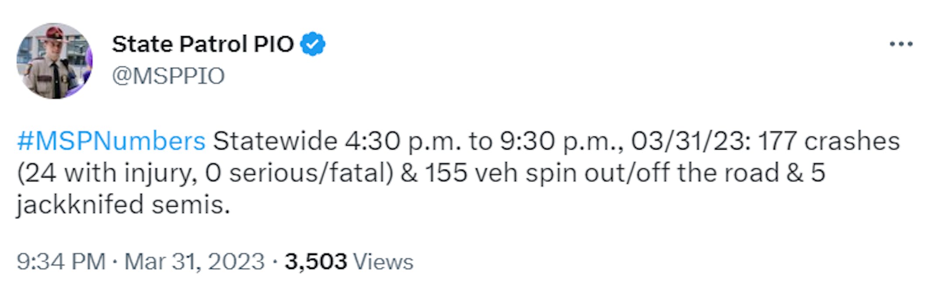View the 3,503 view count
Screen dimensions: 942x300
(x=316, y=262)
